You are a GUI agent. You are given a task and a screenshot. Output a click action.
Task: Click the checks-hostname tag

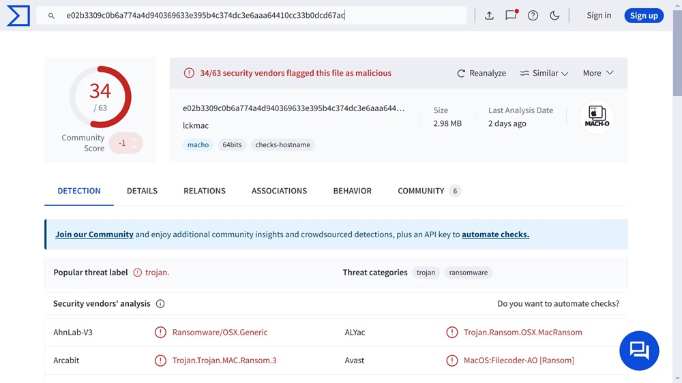[283, 144]
